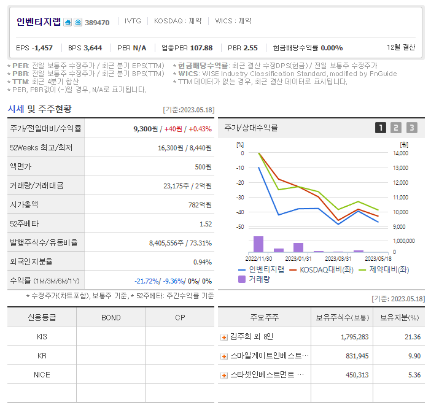431x405 pixels.
Task: Select trading volume 23,175주 / 2억원
Action: tap(188, 186)
